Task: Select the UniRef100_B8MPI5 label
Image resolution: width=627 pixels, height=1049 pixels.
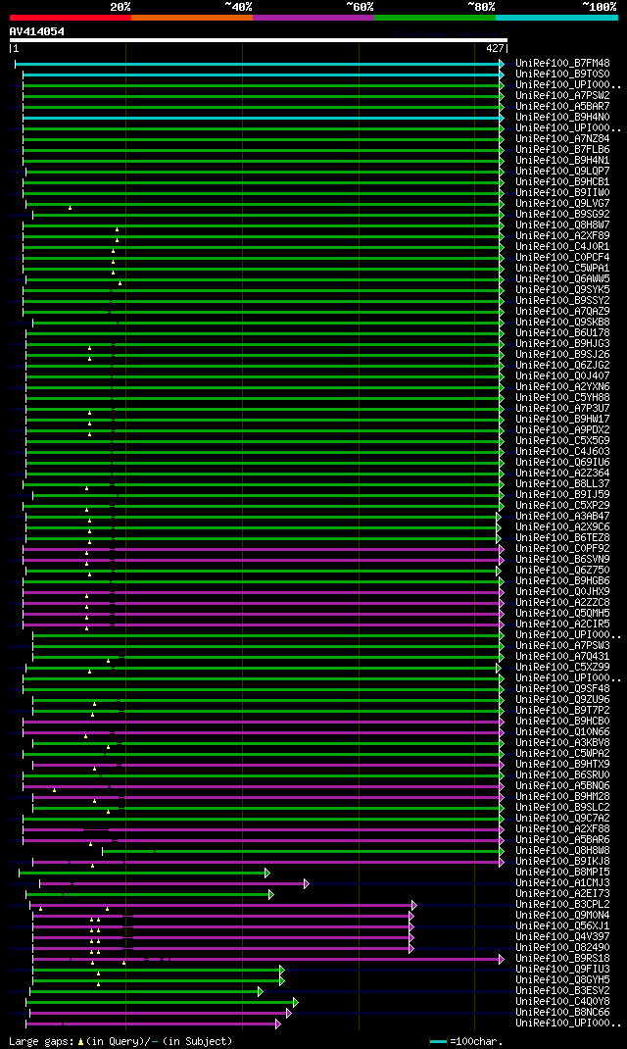Action: coord(562,873)
